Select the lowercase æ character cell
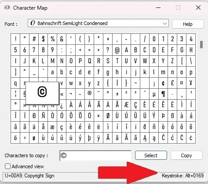208x184 pixels. 52,127
